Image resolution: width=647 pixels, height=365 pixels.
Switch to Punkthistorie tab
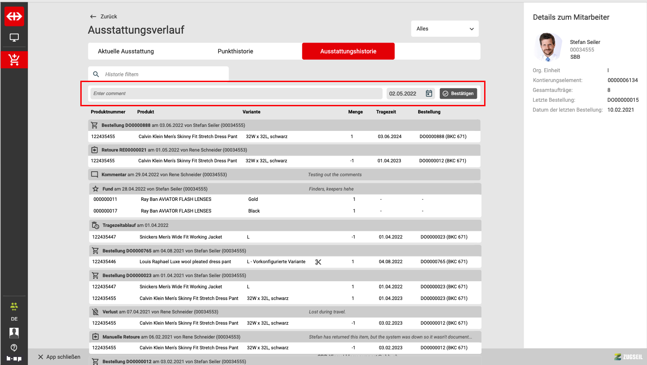tap(235, 51)
